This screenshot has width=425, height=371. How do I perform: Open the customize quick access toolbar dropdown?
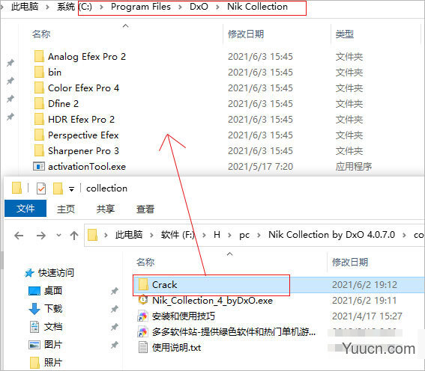coord(71,189)
